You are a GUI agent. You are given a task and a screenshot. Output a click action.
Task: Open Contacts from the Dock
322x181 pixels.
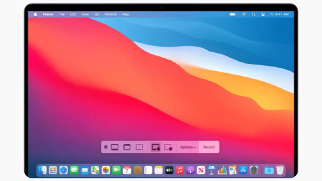pyautogui.click(x=138, y=170)
